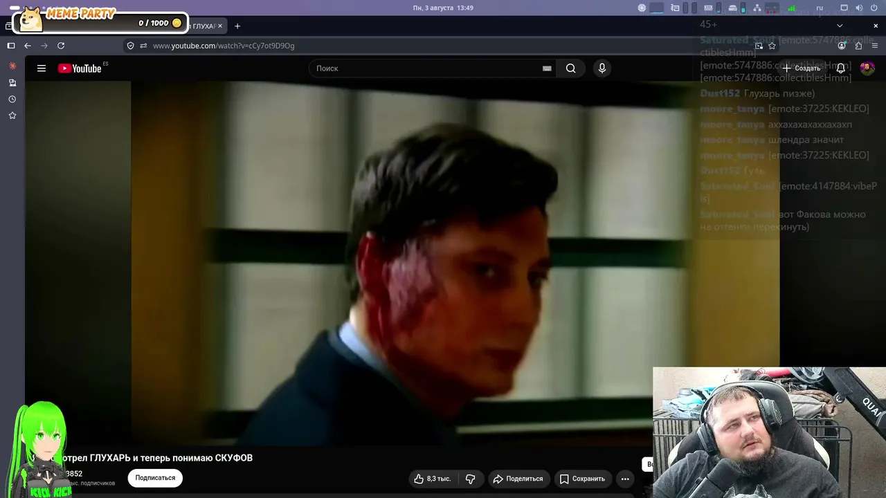Reload the current browser page

(61, 46)
